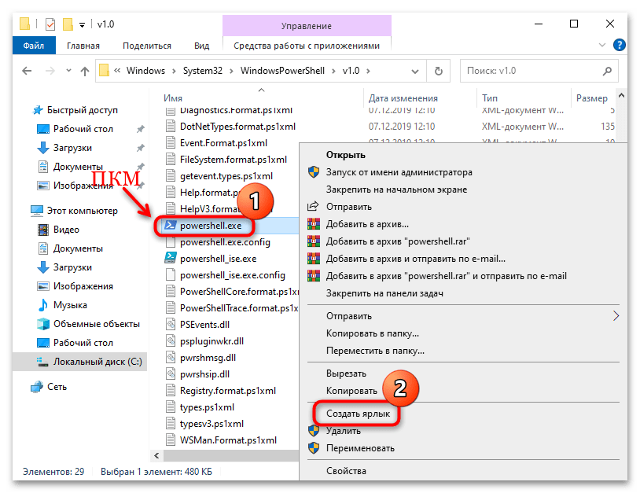The height and width of the screenshot is (493, 640).
Task: Open the Средства работы с приложениями tab
Action: point(306,45)
